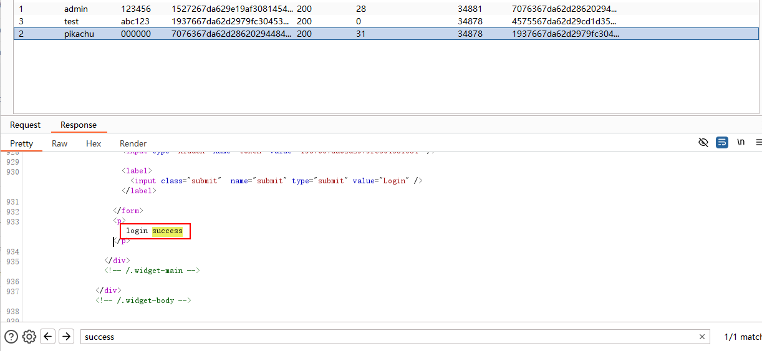Screen dimensions: 762x351
Task: Open the response view hamburger menu
Action: (758, 143)
